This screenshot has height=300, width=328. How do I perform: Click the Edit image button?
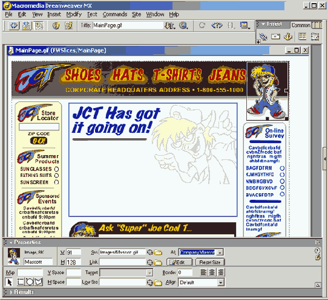coord(180,262)
